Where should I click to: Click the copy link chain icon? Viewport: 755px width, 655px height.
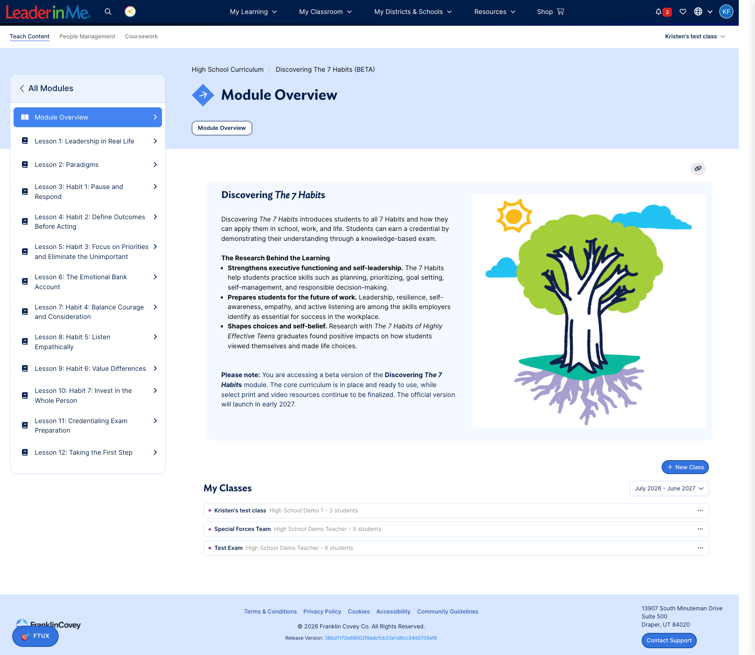click(698, 168)
